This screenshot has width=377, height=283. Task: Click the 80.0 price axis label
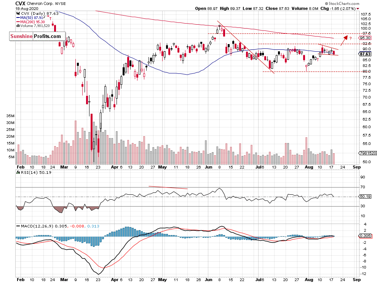pos(367,72)
